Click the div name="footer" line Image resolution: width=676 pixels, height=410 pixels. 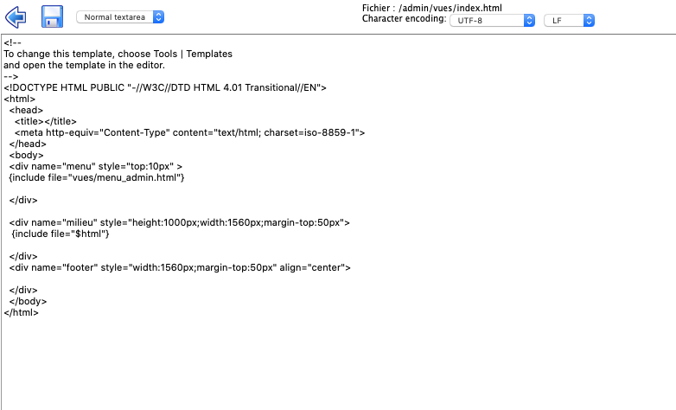coord(180,267)
